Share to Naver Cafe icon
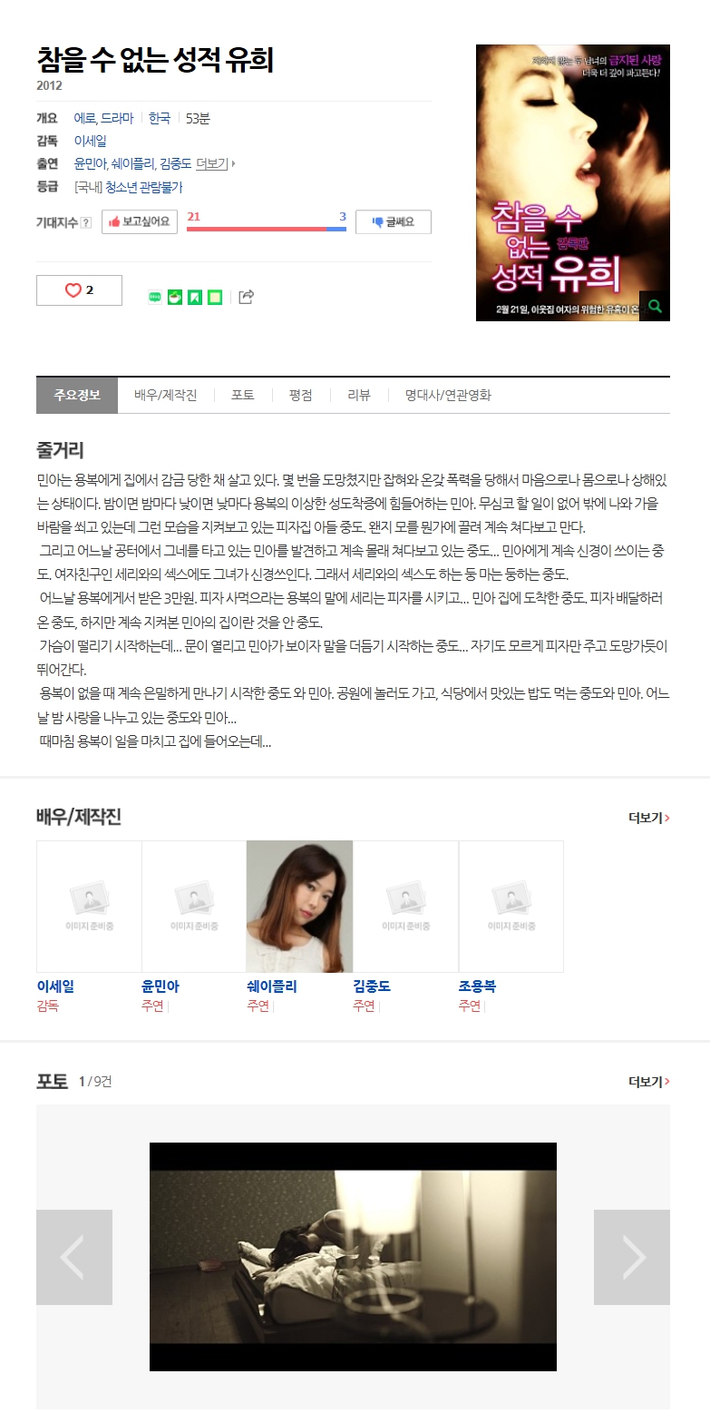 (175, 297)
